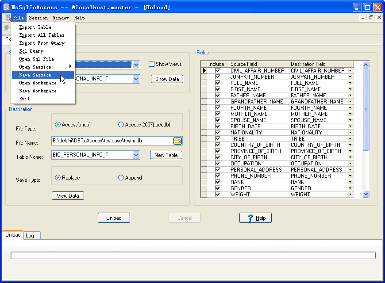The image size is (385, 283).
Task: Expand destination dropdown for MOTHER_NAME
Action: pyautogui.click(x=350, y=114)
